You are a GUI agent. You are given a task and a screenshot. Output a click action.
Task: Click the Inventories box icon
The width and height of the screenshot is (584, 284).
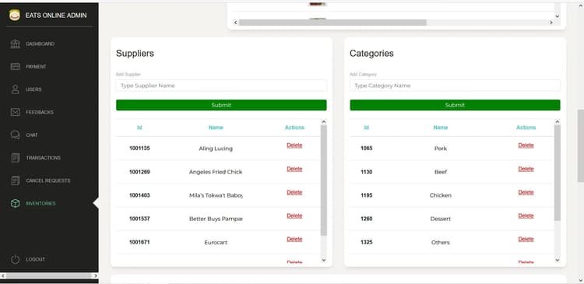tap(16, 203)
